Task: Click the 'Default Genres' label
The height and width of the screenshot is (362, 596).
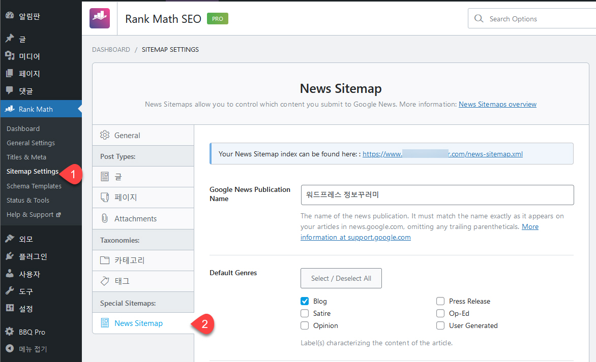Action: (x=233, y=273)
